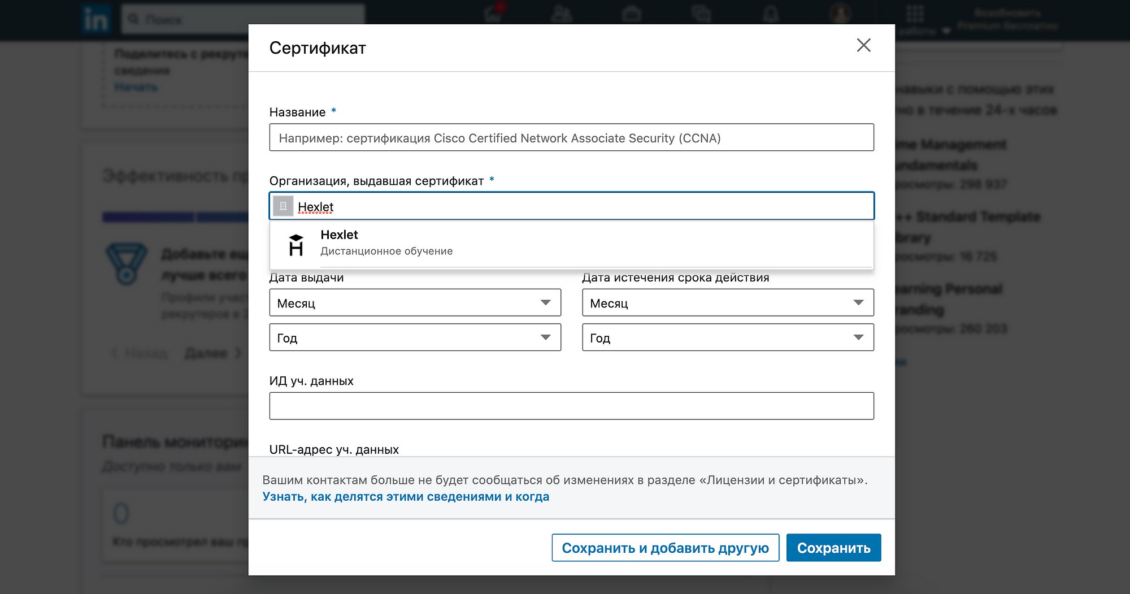This screenshot has height=594, width=1130.
Task: Expand Месяц dropdown under Дата выдачи
Action: (x=415, y=303)
